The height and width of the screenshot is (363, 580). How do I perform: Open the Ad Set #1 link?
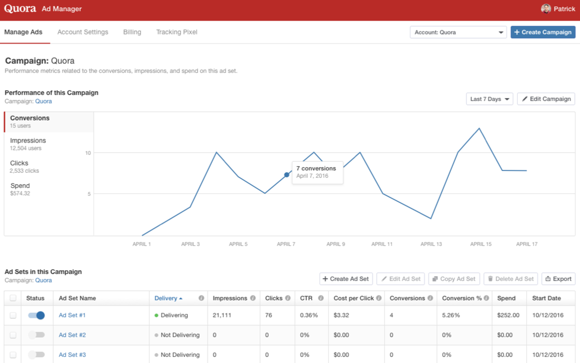tap(72, 315)
